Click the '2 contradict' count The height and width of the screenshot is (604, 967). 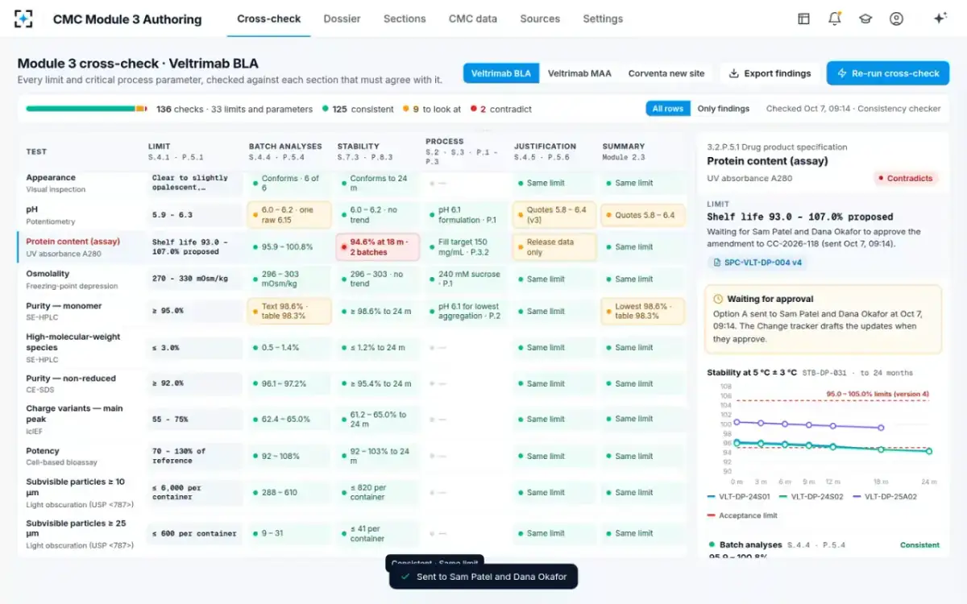(x=500, y=109)
